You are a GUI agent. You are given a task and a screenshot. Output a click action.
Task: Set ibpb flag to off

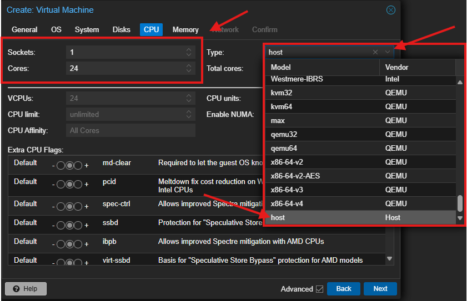(x=61, y=244)
